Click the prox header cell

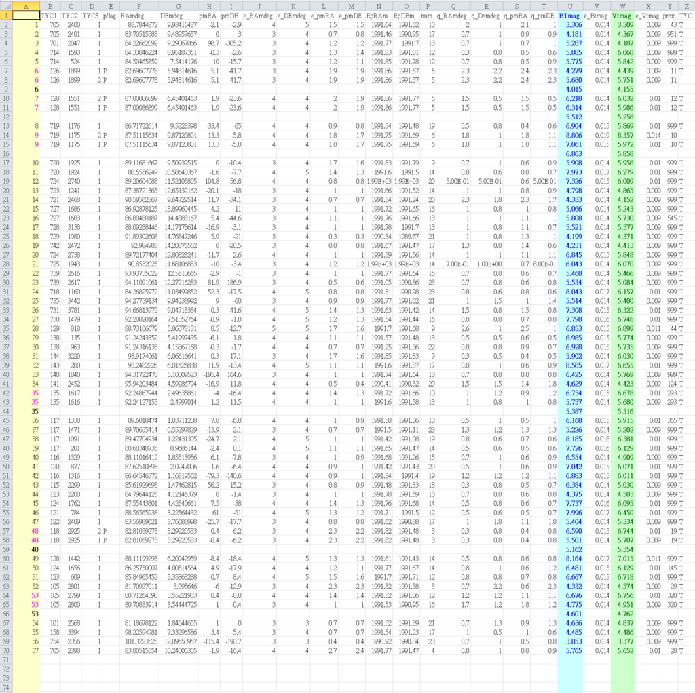670,16
